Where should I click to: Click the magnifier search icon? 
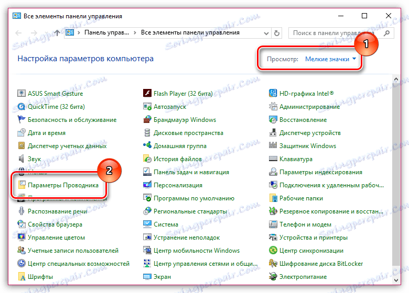tap(387, 33)
